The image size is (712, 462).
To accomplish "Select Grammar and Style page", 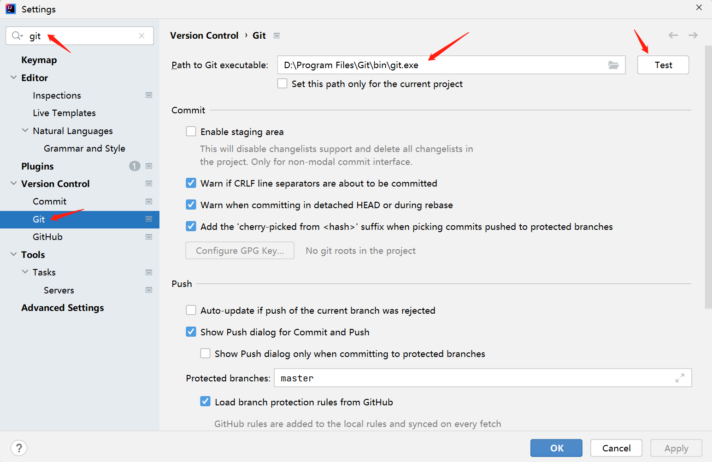I will [x=84, y=148].
